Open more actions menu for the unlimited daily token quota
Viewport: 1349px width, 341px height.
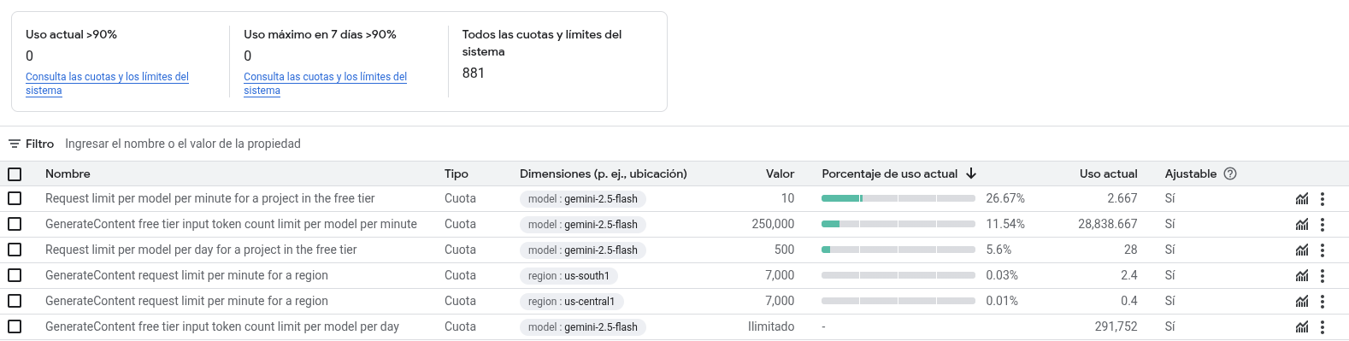(x=1322, y=327)
